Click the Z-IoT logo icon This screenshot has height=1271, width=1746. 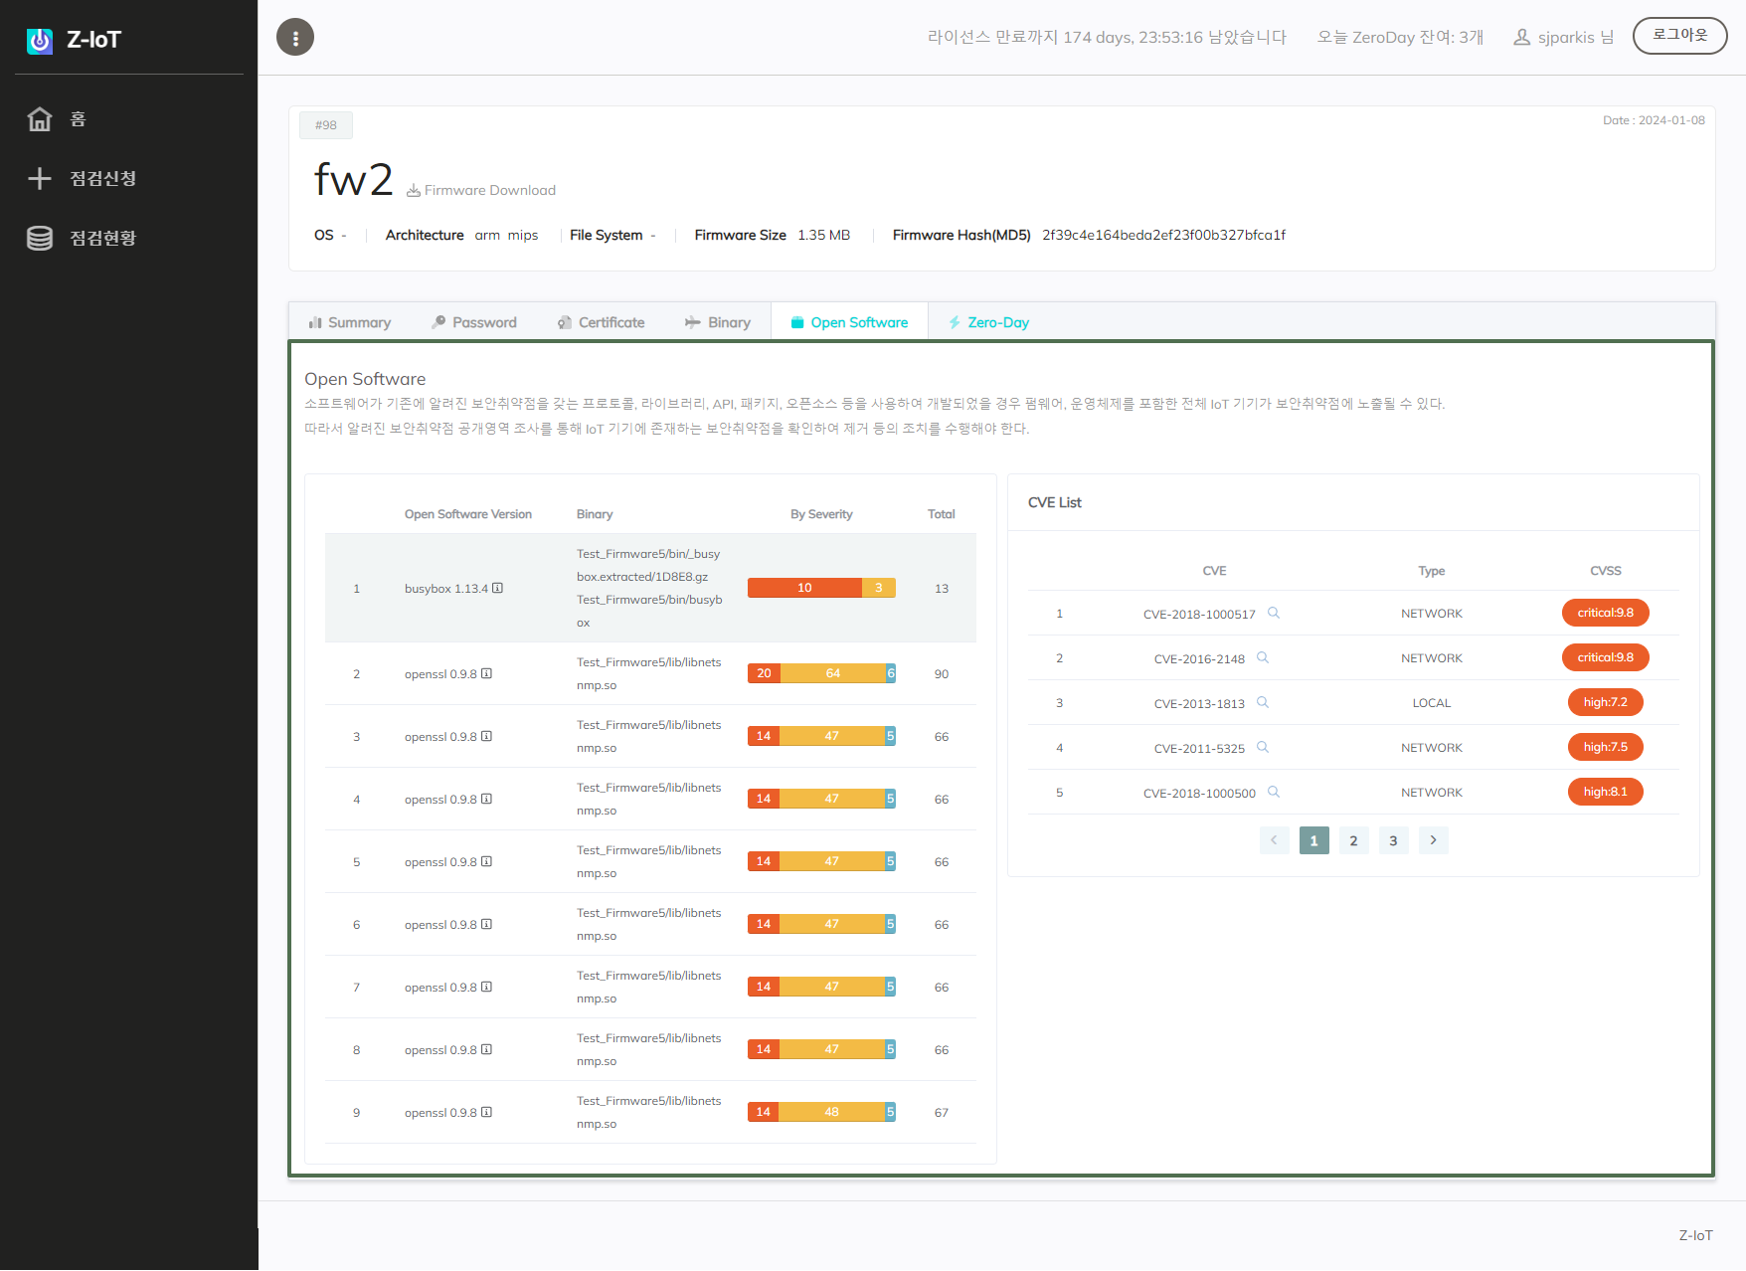(40, 40)
